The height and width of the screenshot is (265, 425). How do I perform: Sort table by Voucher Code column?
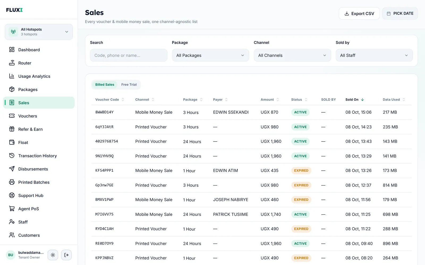pyautogui.click(x=110, y=100)
